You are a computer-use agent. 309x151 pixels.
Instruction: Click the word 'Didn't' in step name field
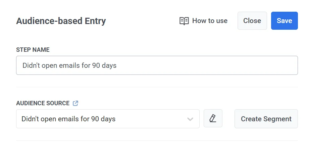(x=31, y=65)
